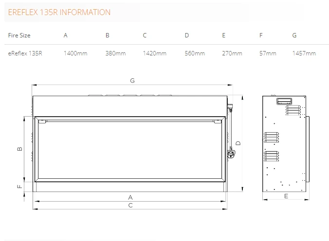The height and width of the screenshot is (241, 329).
Task: Select the E depth label under side view
Action: click(x=286, y=196)
